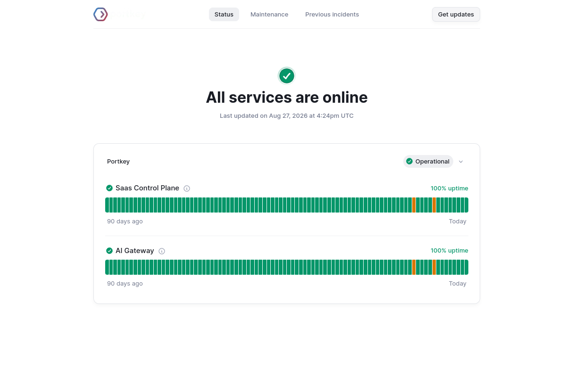The image size is (566, 377).
Task: Click 'Today' under AI Gateway bars
Action: point(458,283)
